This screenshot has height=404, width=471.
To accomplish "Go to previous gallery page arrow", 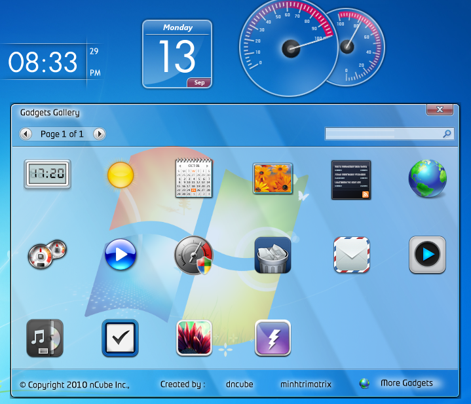I will 26,134.
